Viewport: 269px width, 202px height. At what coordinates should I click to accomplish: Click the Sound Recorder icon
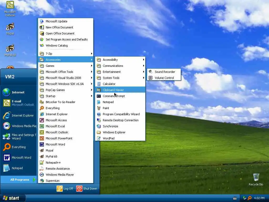151,72
